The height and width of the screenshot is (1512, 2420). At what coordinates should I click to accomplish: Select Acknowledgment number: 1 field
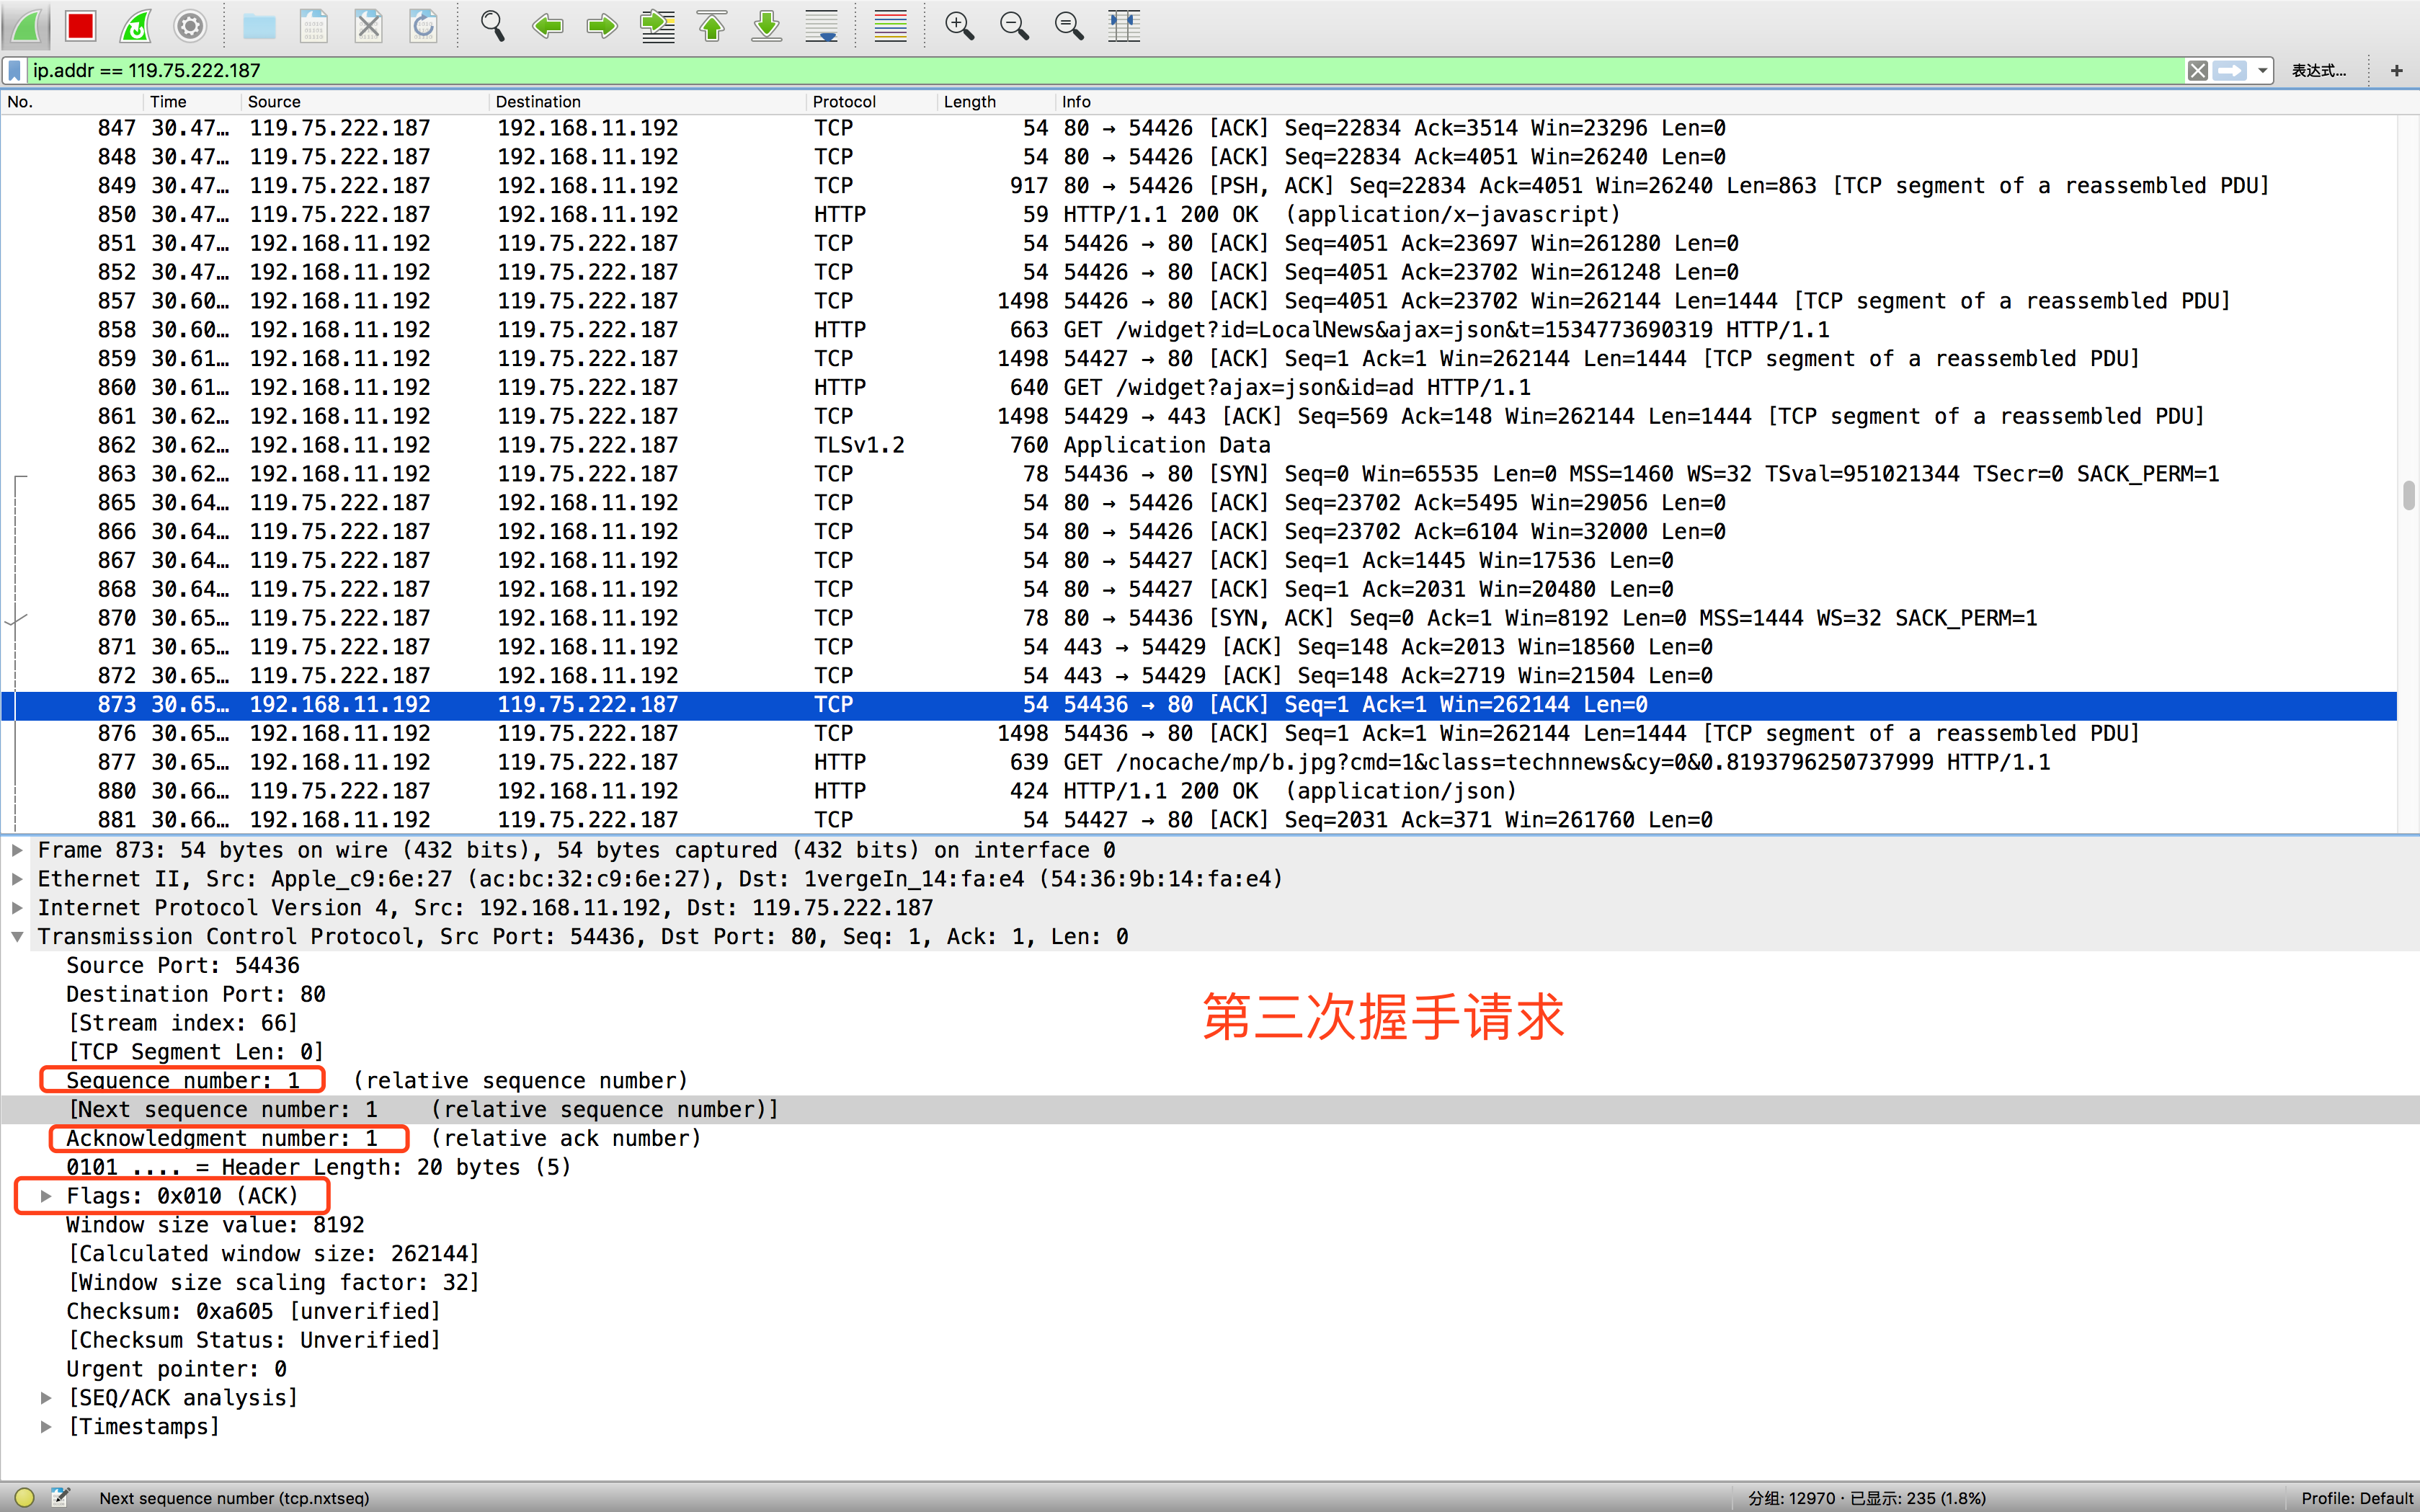click(222, 1138)
